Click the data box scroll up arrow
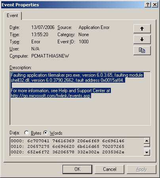This screenshot has height=178, width=160. tap(147, 141)
